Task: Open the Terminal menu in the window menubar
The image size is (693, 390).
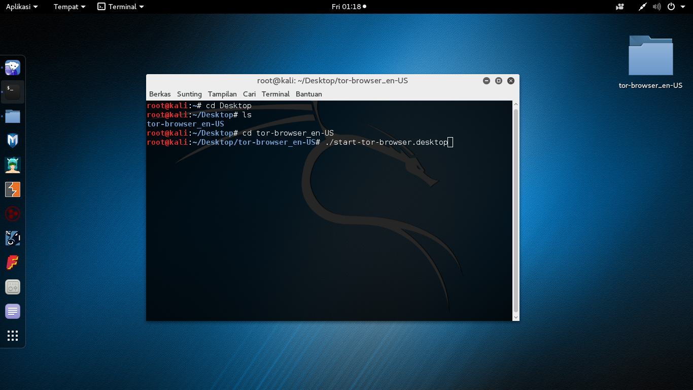Action: pyautogui.click(x=275, y=94)
